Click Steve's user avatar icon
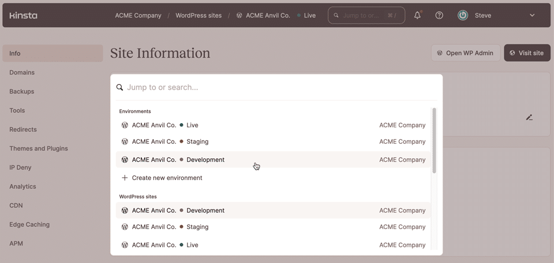The width and height of the screenshot is (554, 263). [463, 15]
